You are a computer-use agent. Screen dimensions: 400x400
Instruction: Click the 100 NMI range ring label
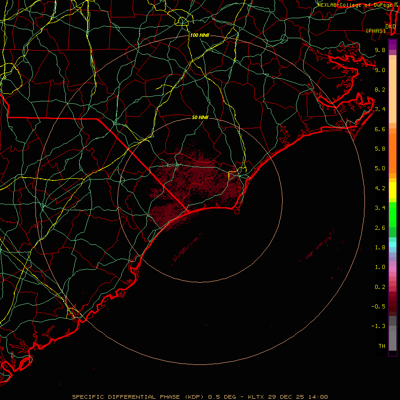(x=200, y=35)
